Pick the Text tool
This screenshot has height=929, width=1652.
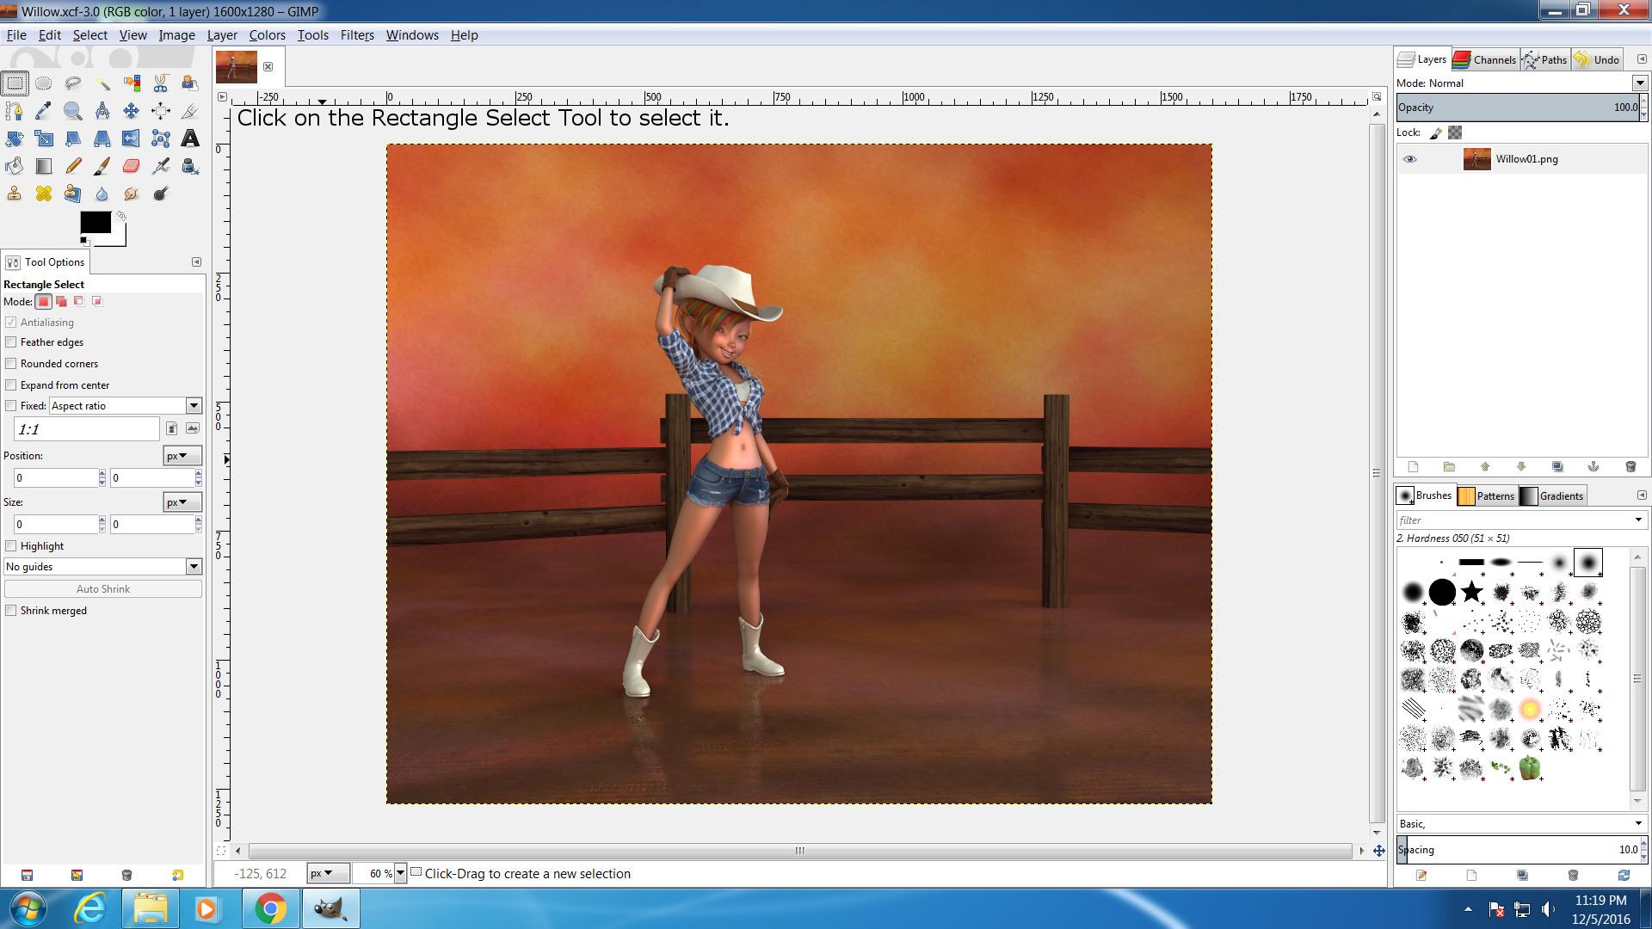click(x=190, y=138)
